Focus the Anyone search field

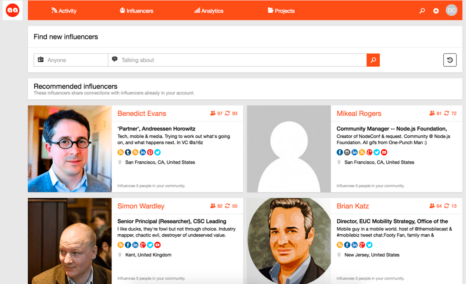71,60
